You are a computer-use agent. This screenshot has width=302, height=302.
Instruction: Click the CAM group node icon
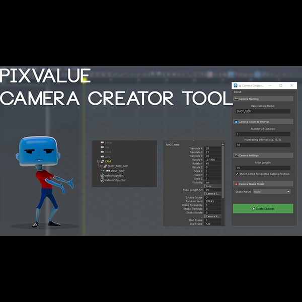(103, 161)
